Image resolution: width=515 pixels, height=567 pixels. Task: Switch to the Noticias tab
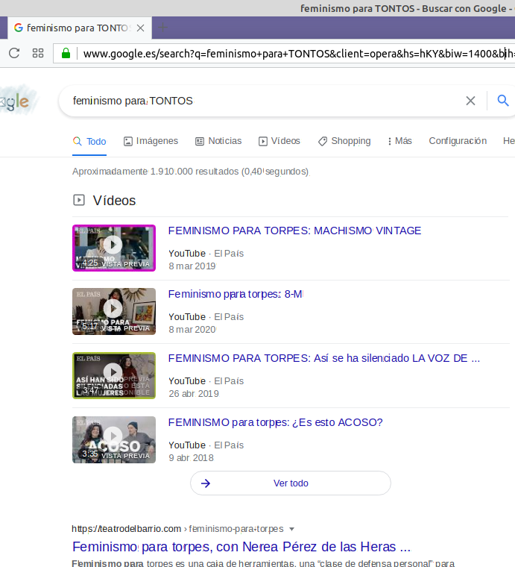pyautogui.click(x=218, y=141)
